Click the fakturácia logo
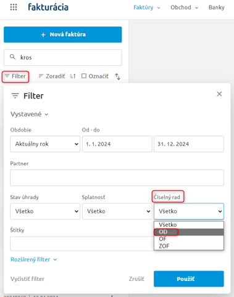The width and height of the screenshot is (234, 297). (48, 7)
